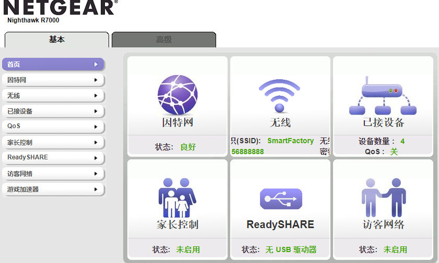
Task: Click the 家长控制 tile title
Action: pos(177,224)
